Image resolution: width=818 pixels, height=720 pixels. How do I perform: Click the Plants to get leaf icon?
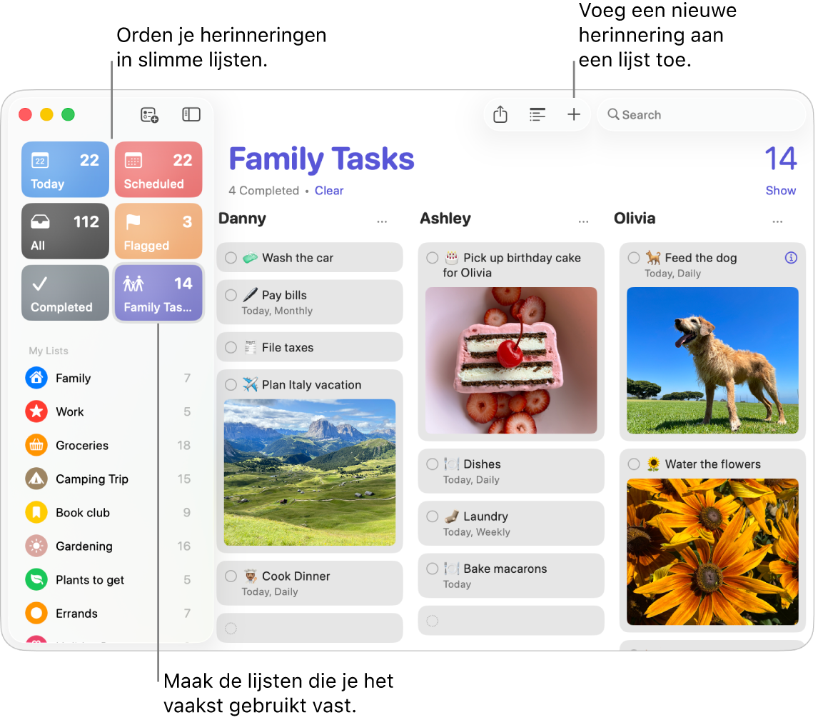pyautogui.click(x=36, y=581)
